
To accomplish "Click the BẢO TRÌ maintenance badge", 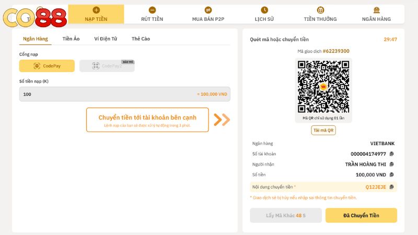I will [x=128, y=62].
